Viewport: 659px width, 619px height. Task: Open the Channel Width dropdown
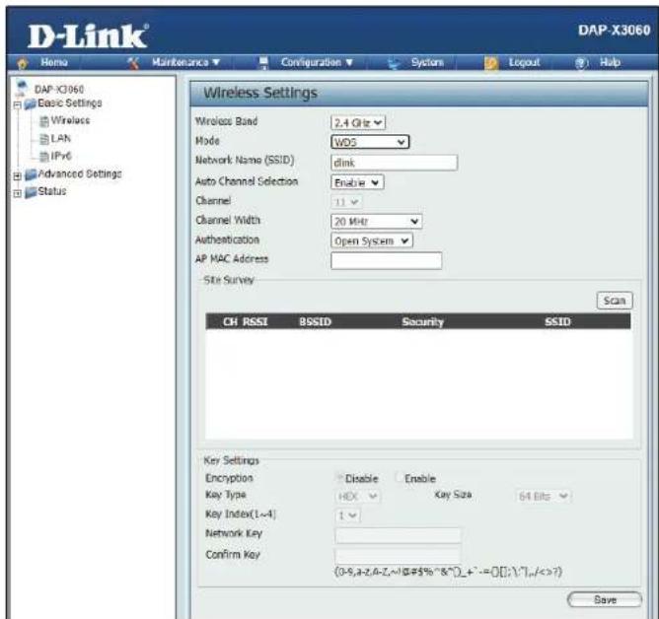(376, 222)
